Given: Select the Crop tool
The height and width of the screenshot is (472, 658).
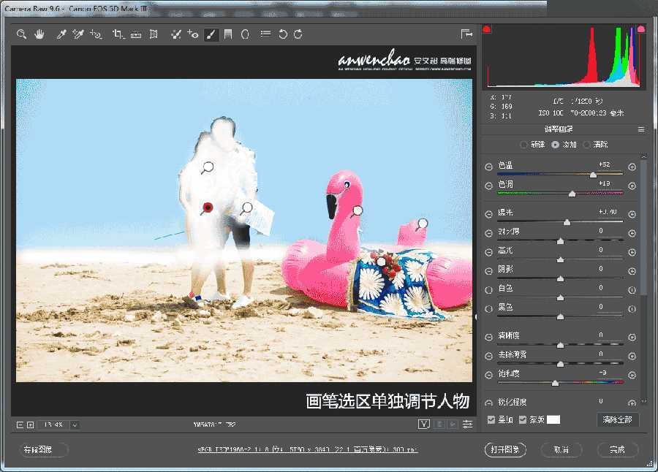Looking at the screenshot, I should tap(118, 34).
